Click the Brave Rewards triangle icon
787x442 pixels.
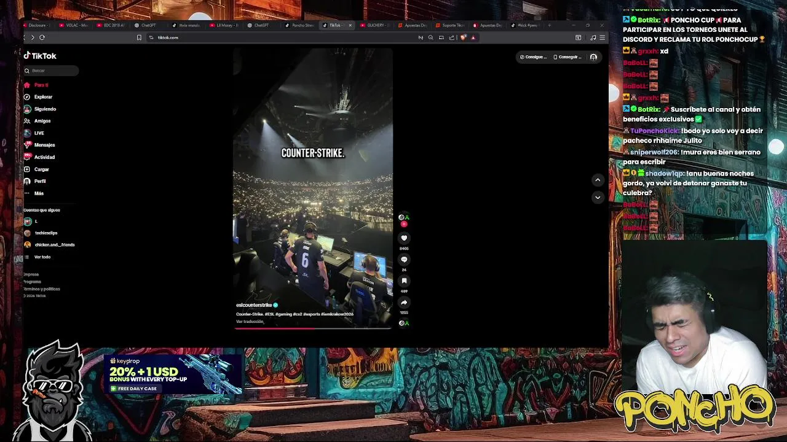[x=473, y=37]
